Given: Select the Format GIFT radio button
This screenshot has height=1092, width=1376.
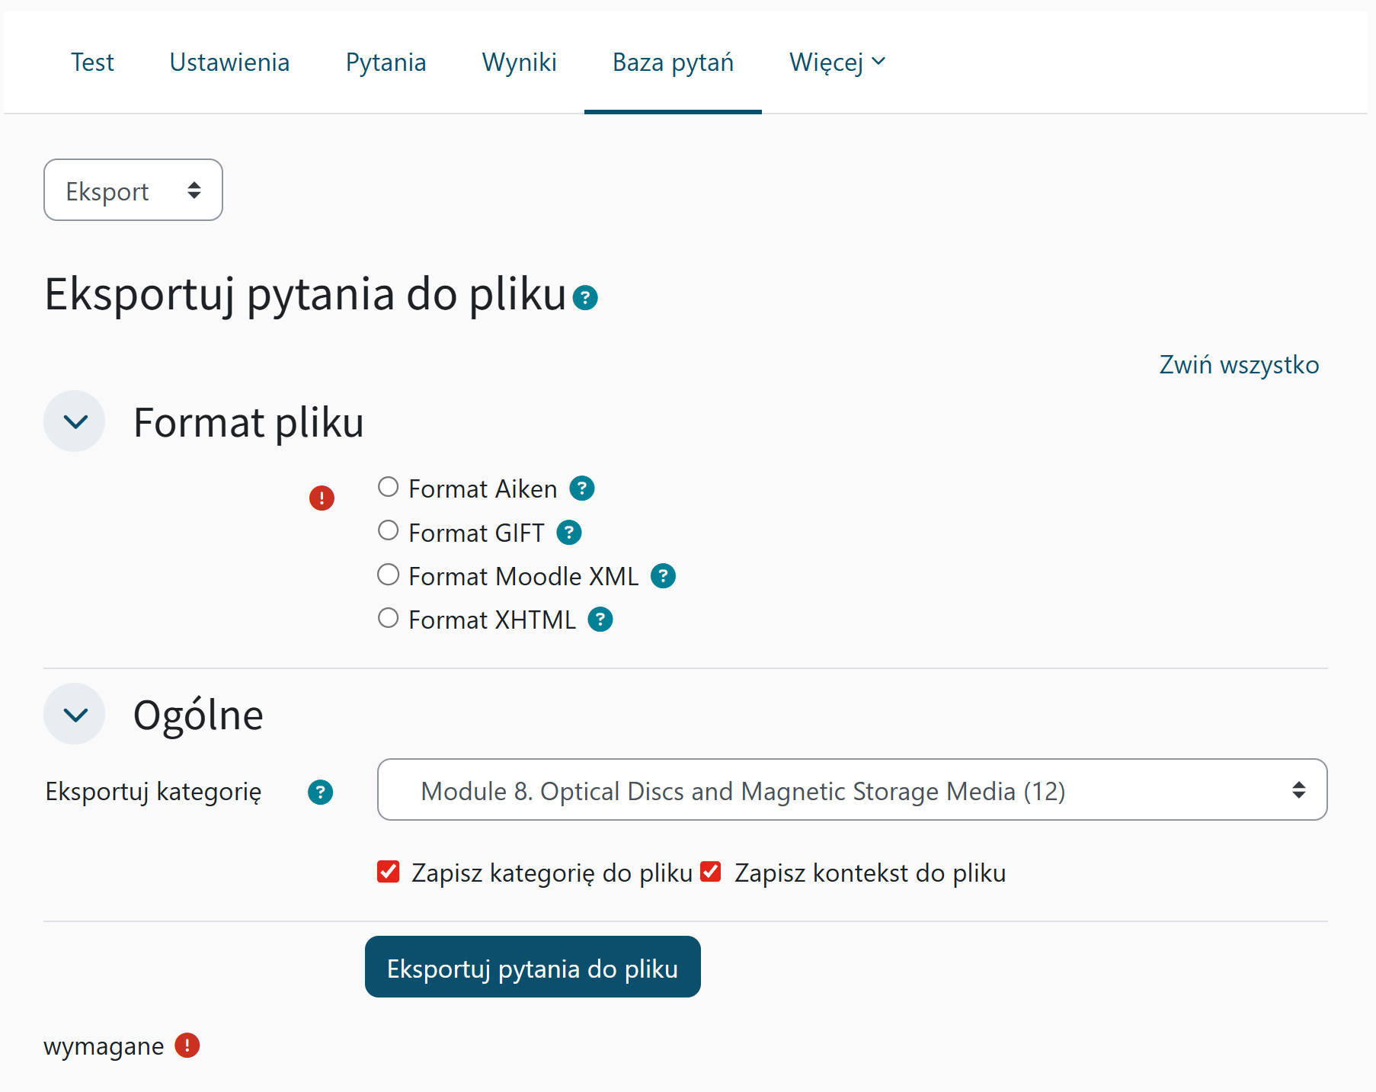Looking at the screenshot, I should [x=388, y=530].
